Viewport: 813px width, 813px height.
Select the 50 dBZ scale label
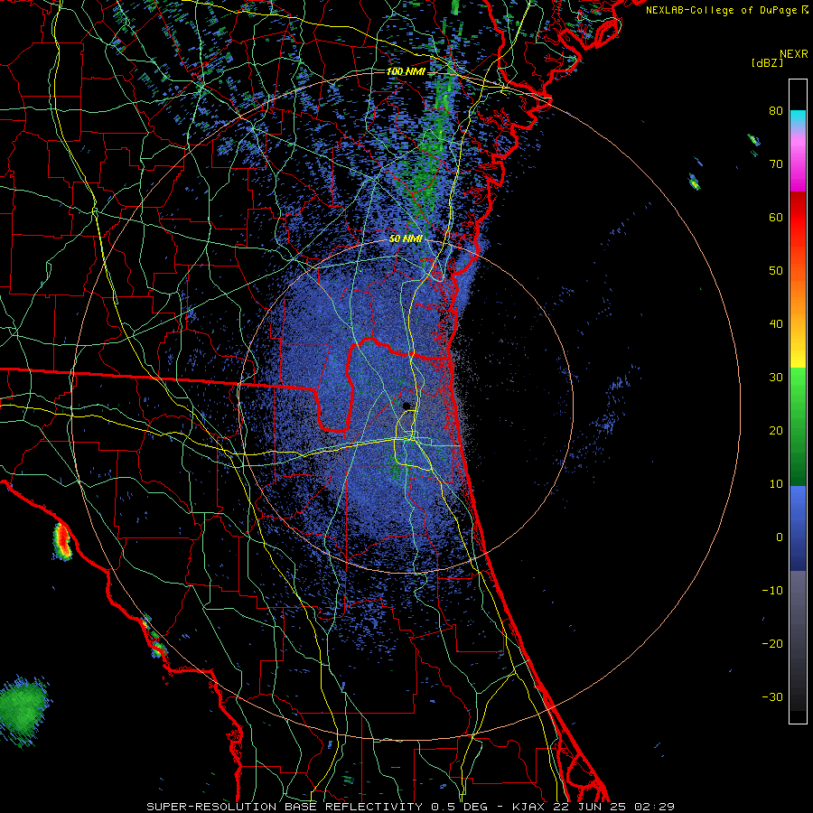776,271
